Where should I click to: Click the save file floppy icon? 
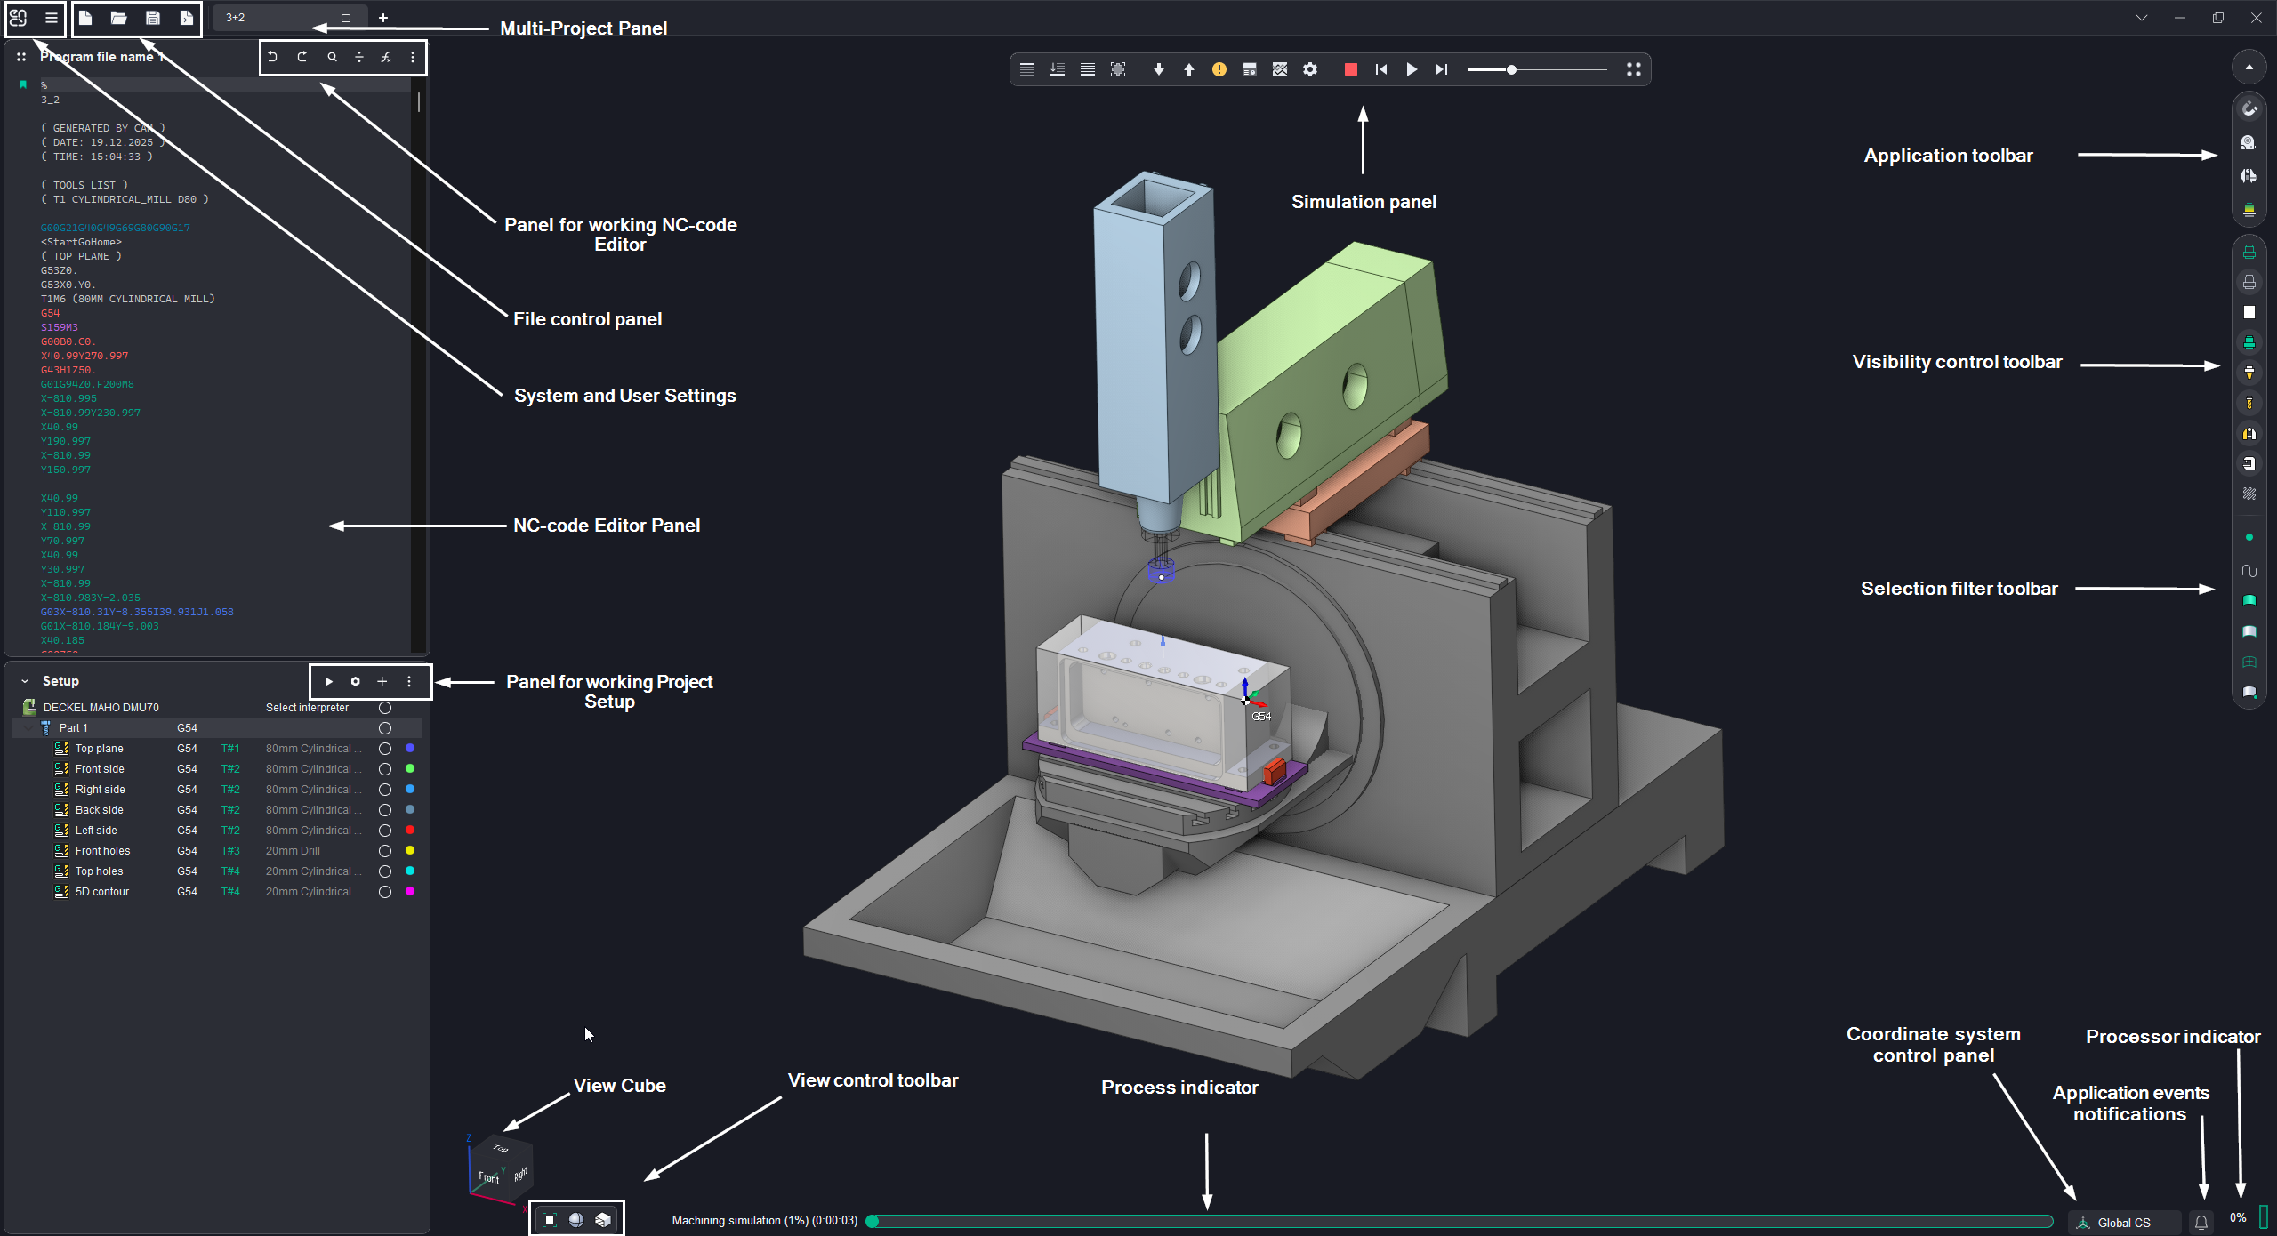[153, 18]
